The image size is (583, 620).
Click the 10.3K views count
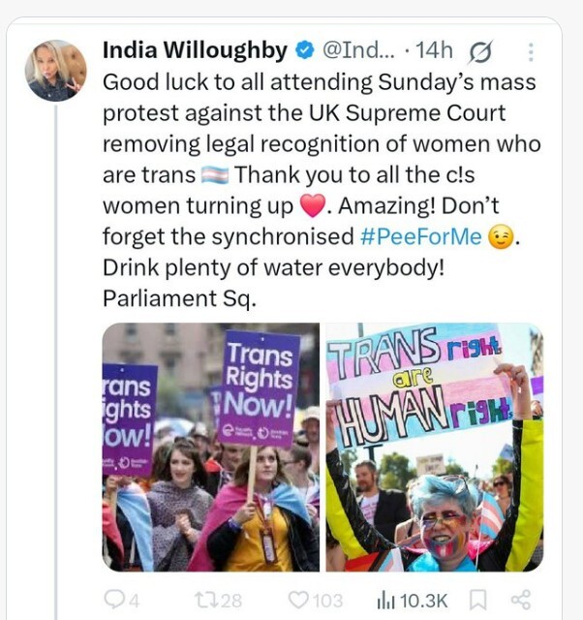423,601
